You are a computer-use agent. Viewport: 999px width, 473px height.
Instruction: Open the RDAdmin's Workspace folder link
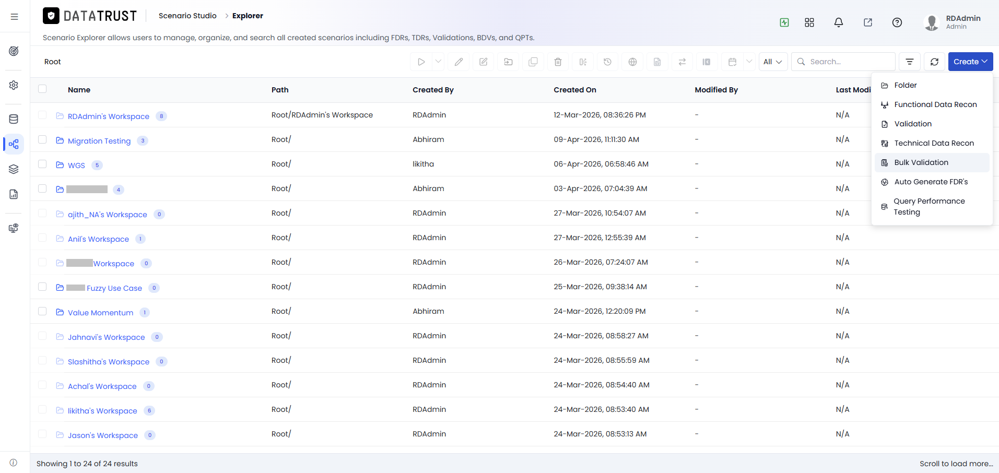pos(109,116)
